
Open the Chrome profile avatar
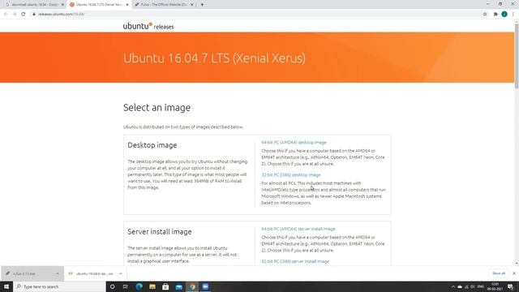(x=504, y=15)
